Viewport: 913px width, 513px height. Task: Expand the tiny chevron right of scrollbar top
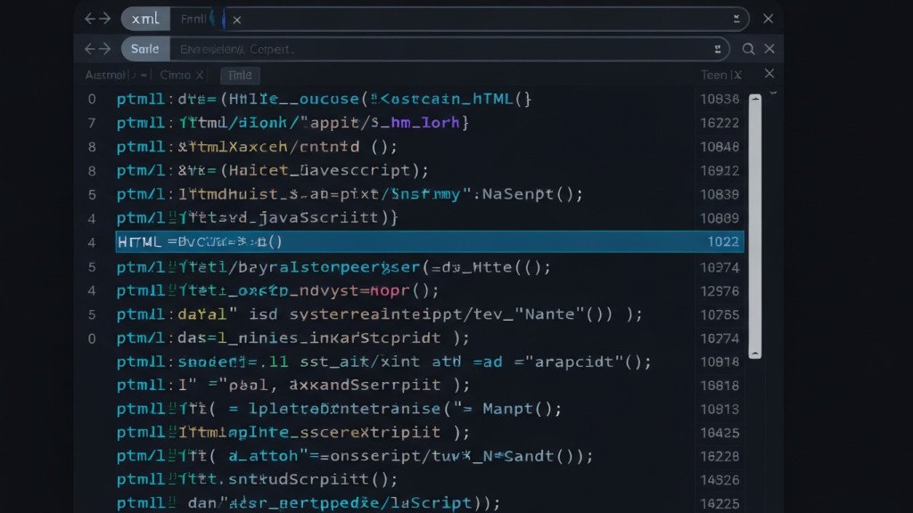click(x=773, y=93)
